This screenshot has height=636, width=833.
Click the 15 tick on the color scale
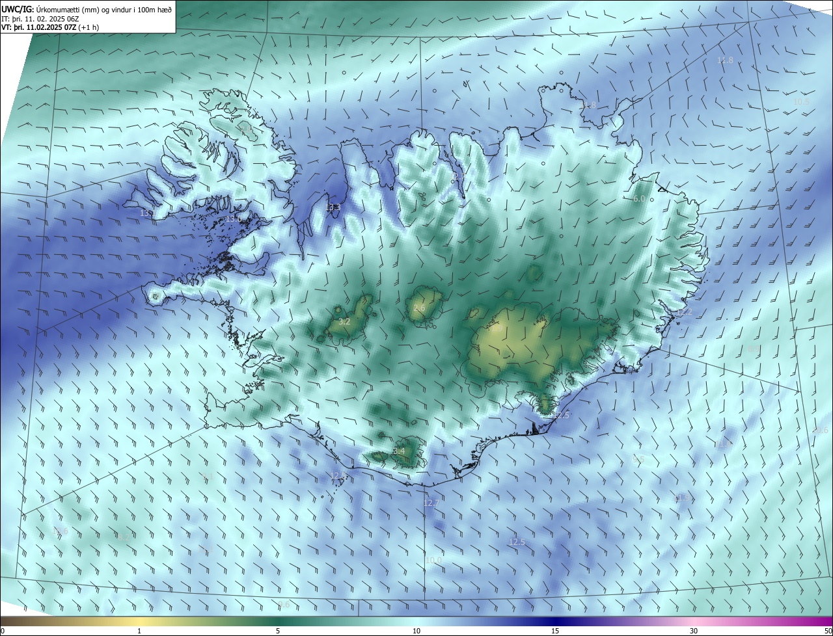[x=555, y=631]
